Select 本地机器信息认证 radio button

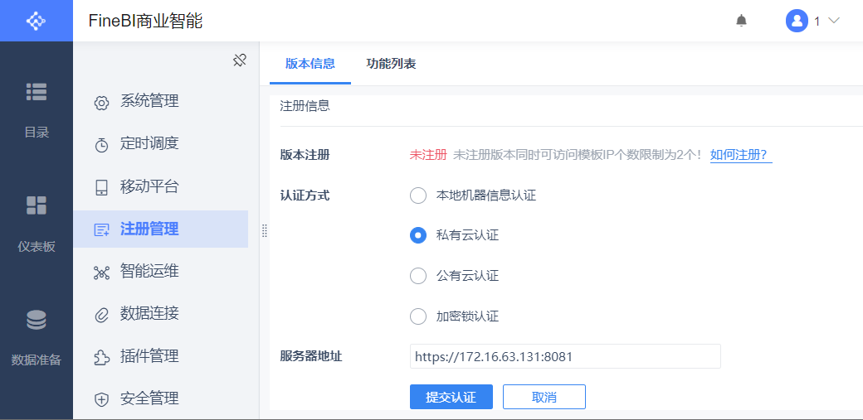point(418,196)
